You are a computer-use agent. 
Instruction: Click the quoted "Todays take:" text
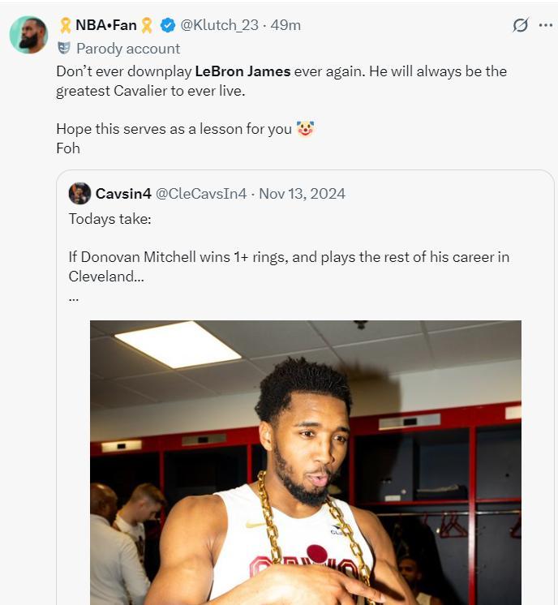pos(109,218)
